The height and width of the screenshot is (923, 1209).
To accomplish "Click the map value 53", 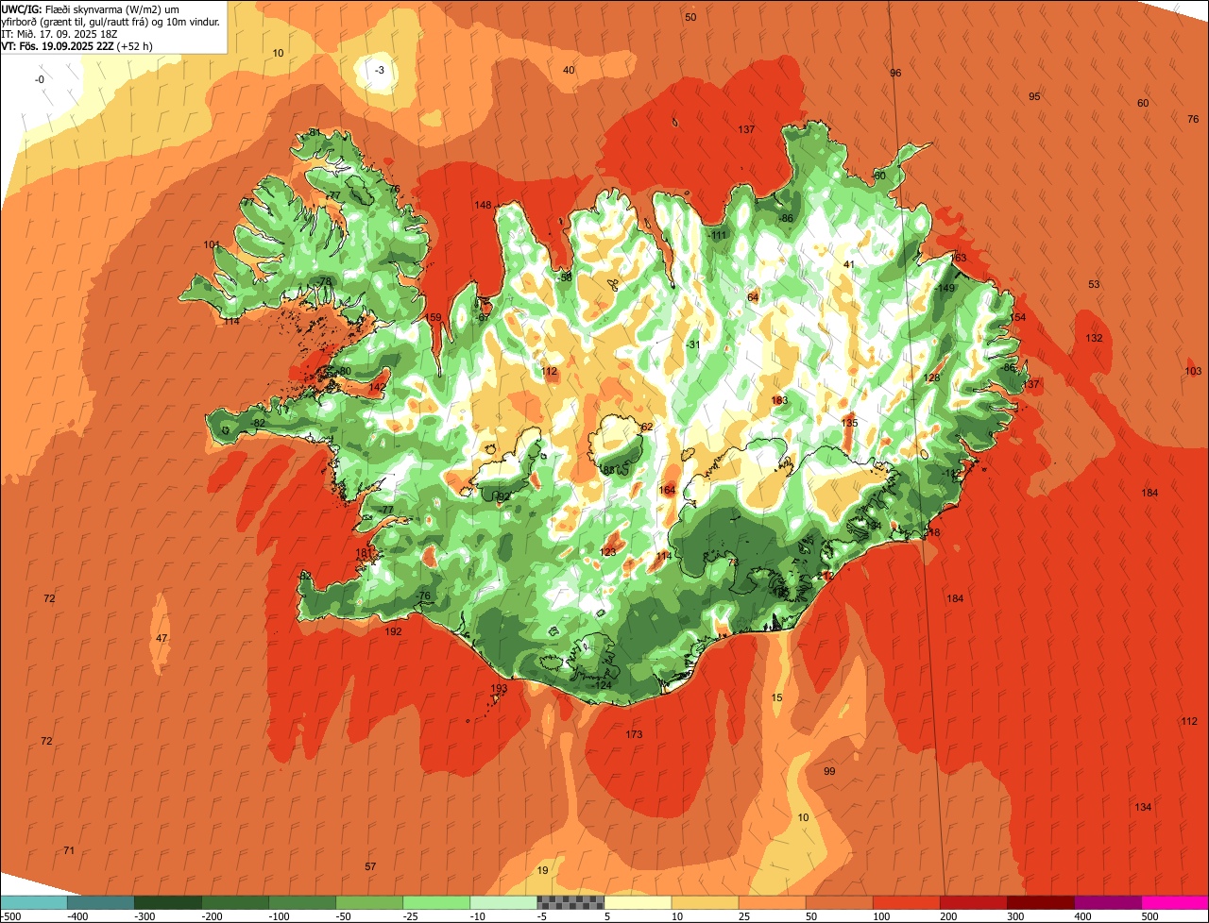I will click(x=1094, y=284).
